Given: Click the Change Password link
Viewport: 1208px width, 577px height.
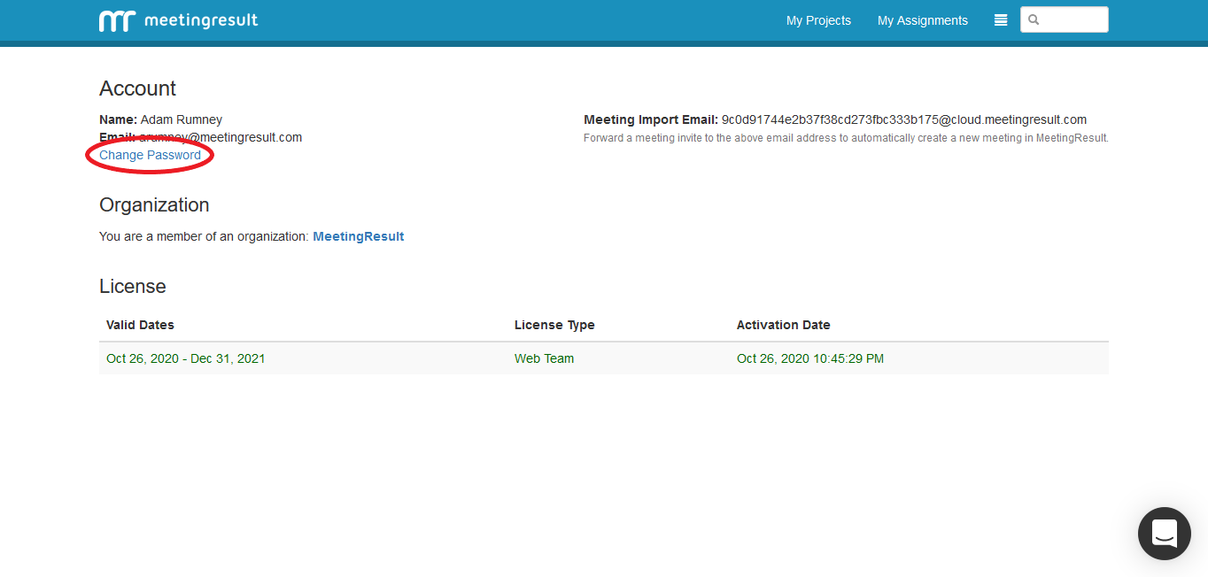Looking at the screenshot, I should (150, 155).
